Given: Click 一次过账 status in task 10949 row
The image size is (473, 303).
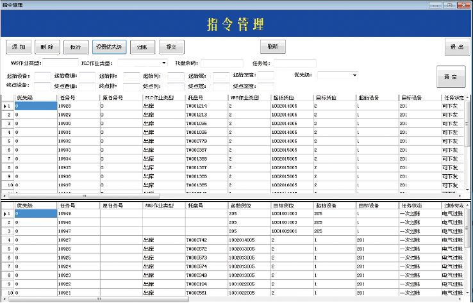Looking at the screenshot, I should pos(419,213).
